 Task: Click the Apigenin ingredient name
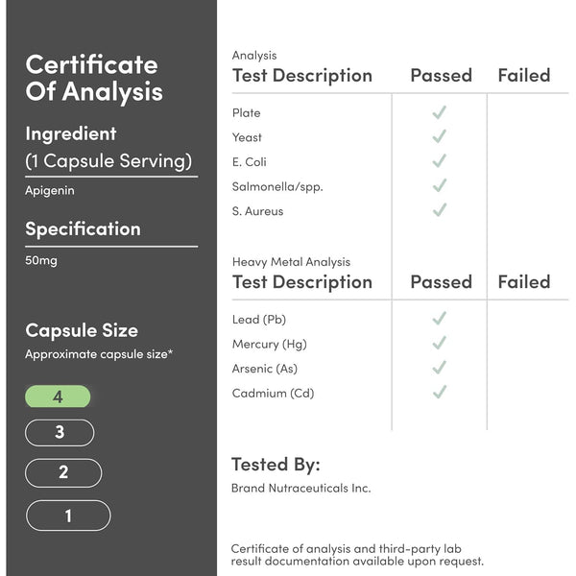pyautogui.click(x=50, y=190)
